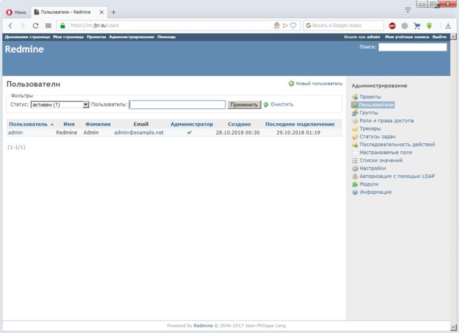Open the Проекты admin section icon

pyautogui.click(x=356, y=97)
